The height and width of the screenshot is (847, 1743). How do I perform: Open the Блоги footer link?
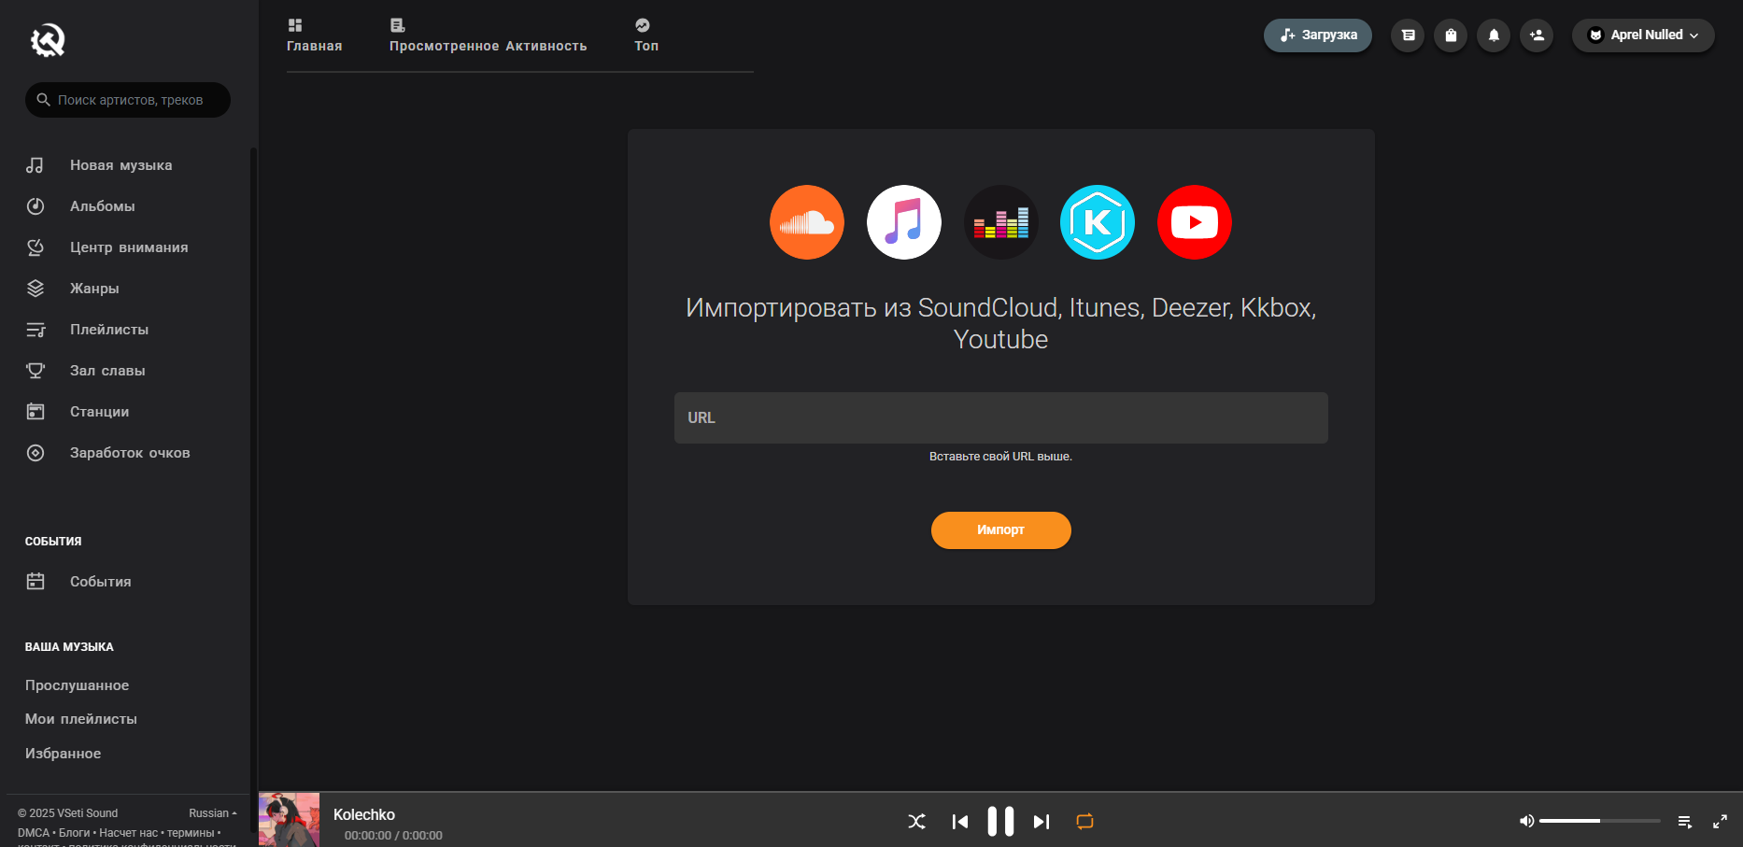click(75, 833)
